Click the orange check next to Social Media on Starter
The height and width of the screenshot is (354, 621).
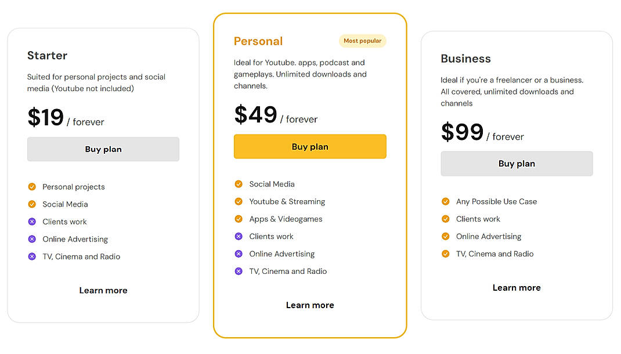pyautogui.click(x=31, y=204)
